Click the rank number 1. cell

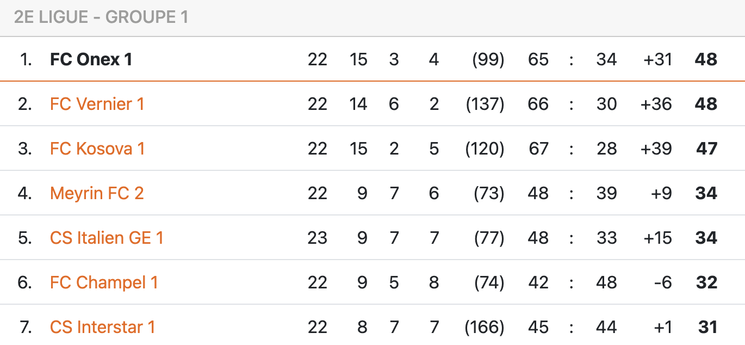(x=26, y=59)
